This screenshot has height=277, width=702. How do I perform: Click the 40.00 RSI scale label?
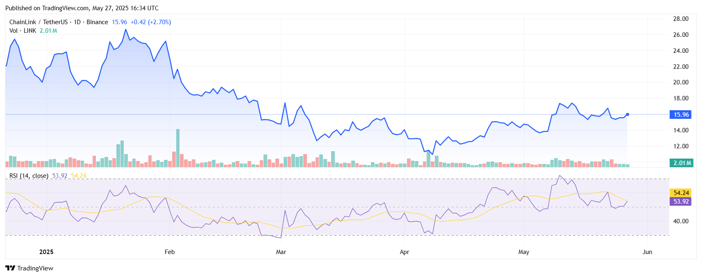click(681, 221)
